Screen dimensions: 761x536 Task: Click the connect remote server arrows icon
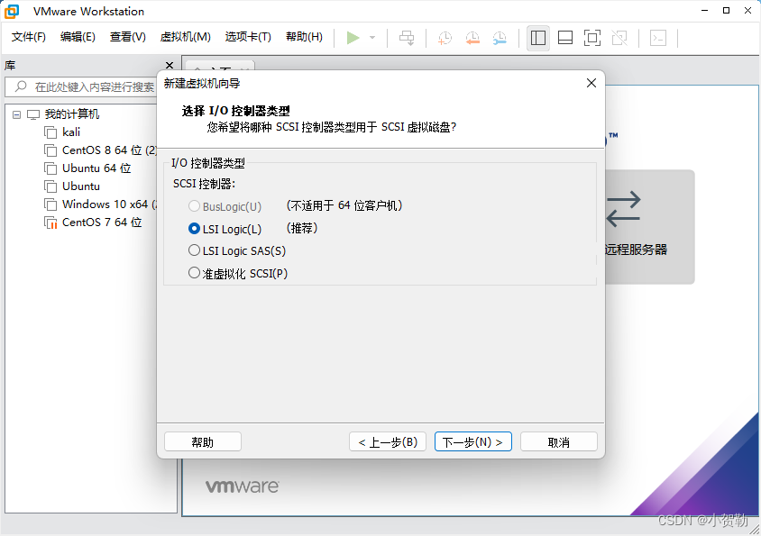(624, 209)
